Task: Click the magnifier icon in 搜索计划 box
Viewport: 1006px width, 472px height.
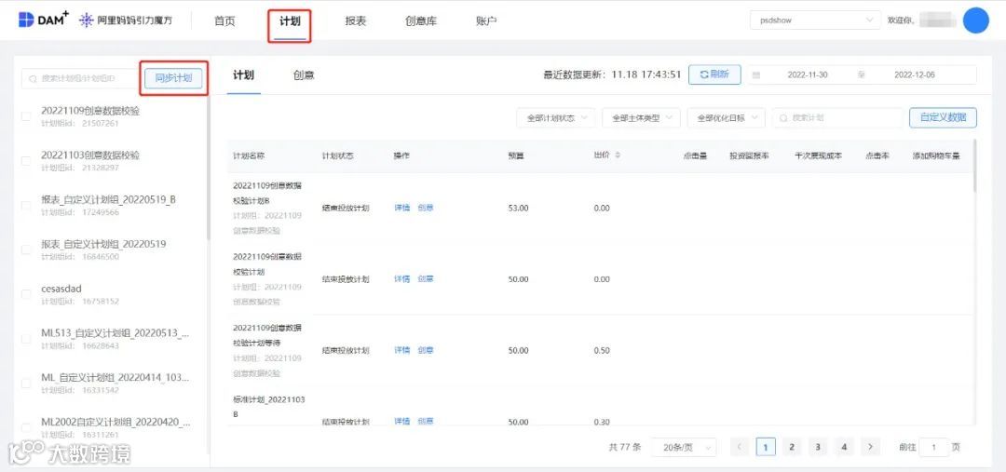Action: tap(784, 118)
